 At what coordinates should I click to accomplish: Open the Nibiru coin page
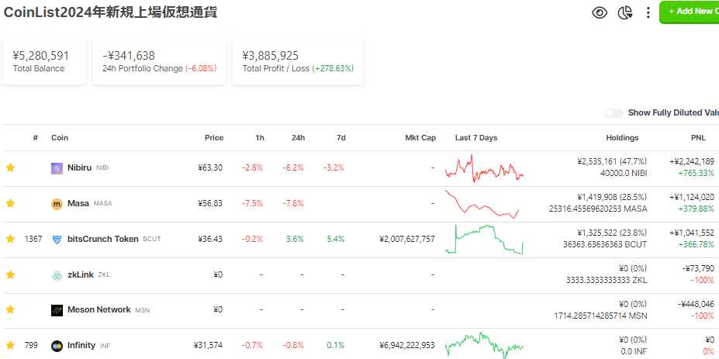[x=80, y=167]
